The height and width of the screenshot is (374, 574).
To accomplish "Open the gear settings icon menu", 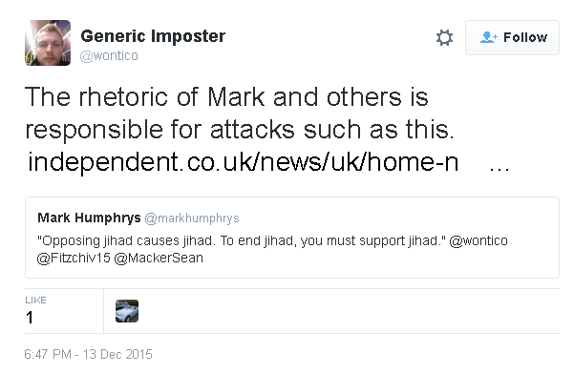I will coord(444,37).
